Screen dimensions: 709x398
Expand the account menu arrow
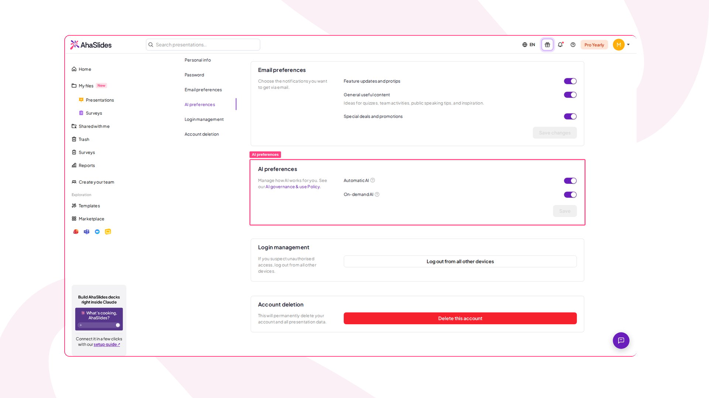(628, 45)
